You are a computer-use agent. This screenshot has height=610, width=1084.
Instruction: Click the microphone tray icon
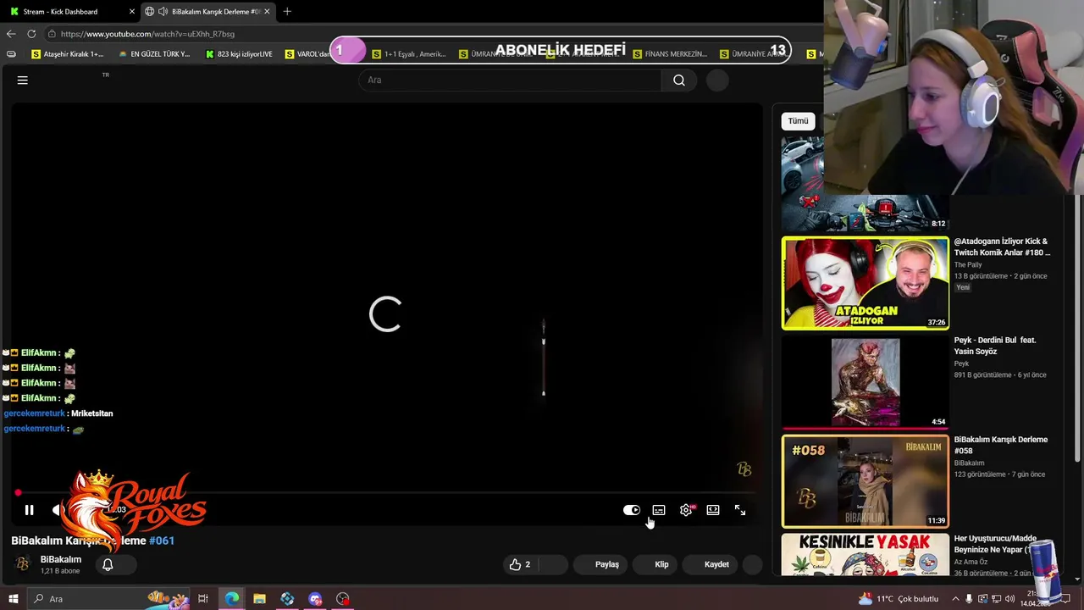pos(969,599)
